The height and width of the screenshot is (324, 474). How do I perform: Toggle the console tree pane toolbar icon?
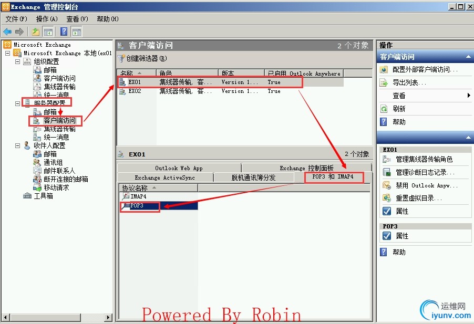(48, 32)
